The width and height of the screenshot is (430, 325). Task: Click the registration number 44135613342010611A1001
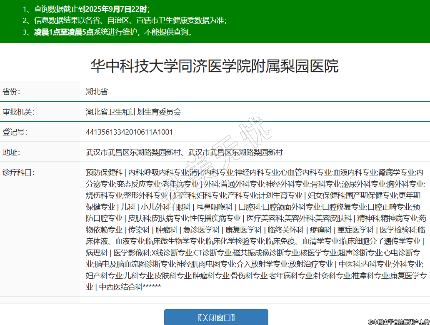point(129,132)
